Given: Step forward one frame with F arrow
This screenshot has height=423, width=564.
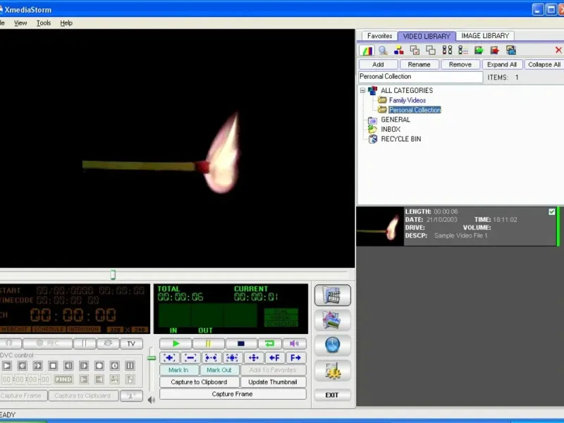Looking at the screenshot, I should (x=295, y=357).
